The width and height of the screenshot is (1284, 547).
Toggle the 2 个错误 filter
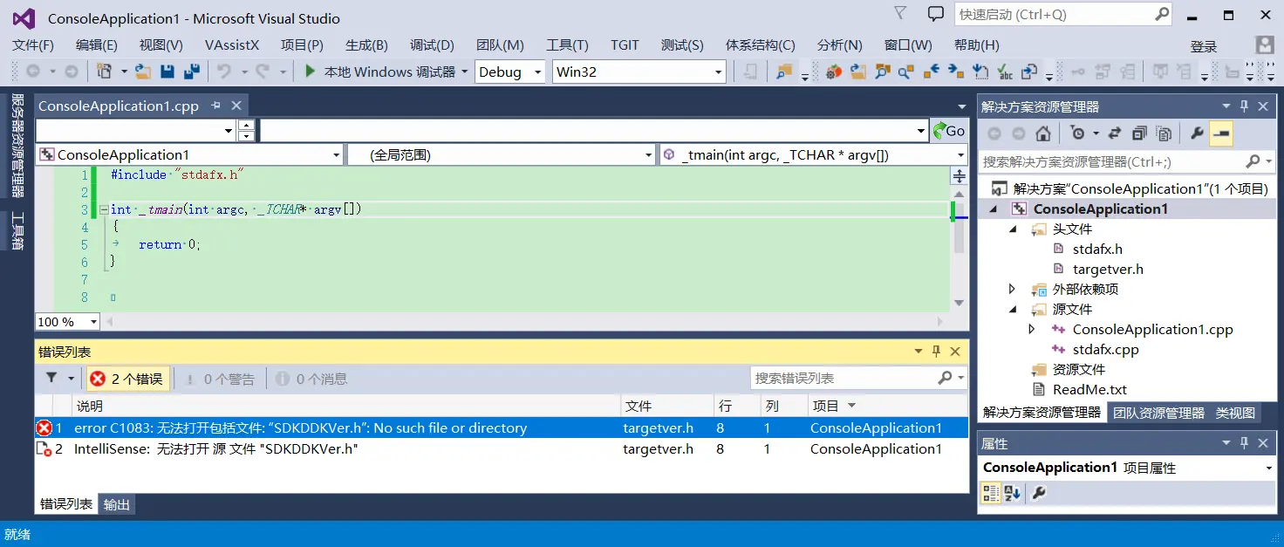click(125, 378)
